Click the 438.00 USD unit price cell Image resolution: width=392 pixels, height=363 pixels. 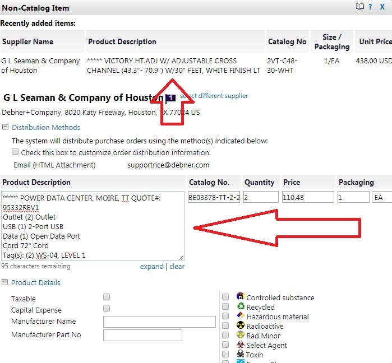tap(373, 61)
